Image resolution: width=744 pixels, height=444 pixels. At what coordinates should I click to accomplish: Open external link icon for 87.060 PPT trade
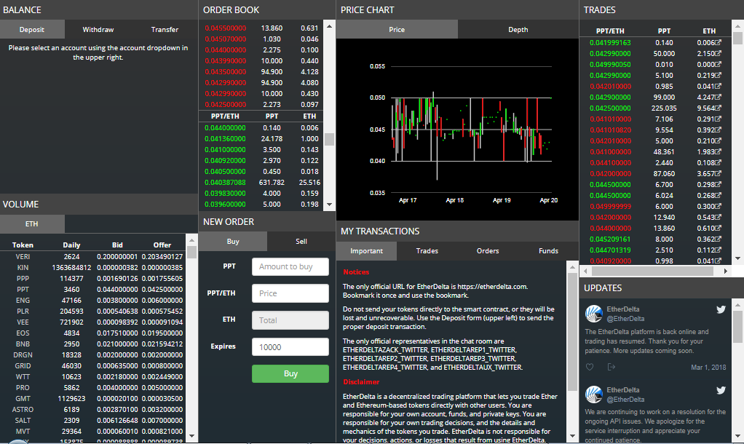coord(719,173)
